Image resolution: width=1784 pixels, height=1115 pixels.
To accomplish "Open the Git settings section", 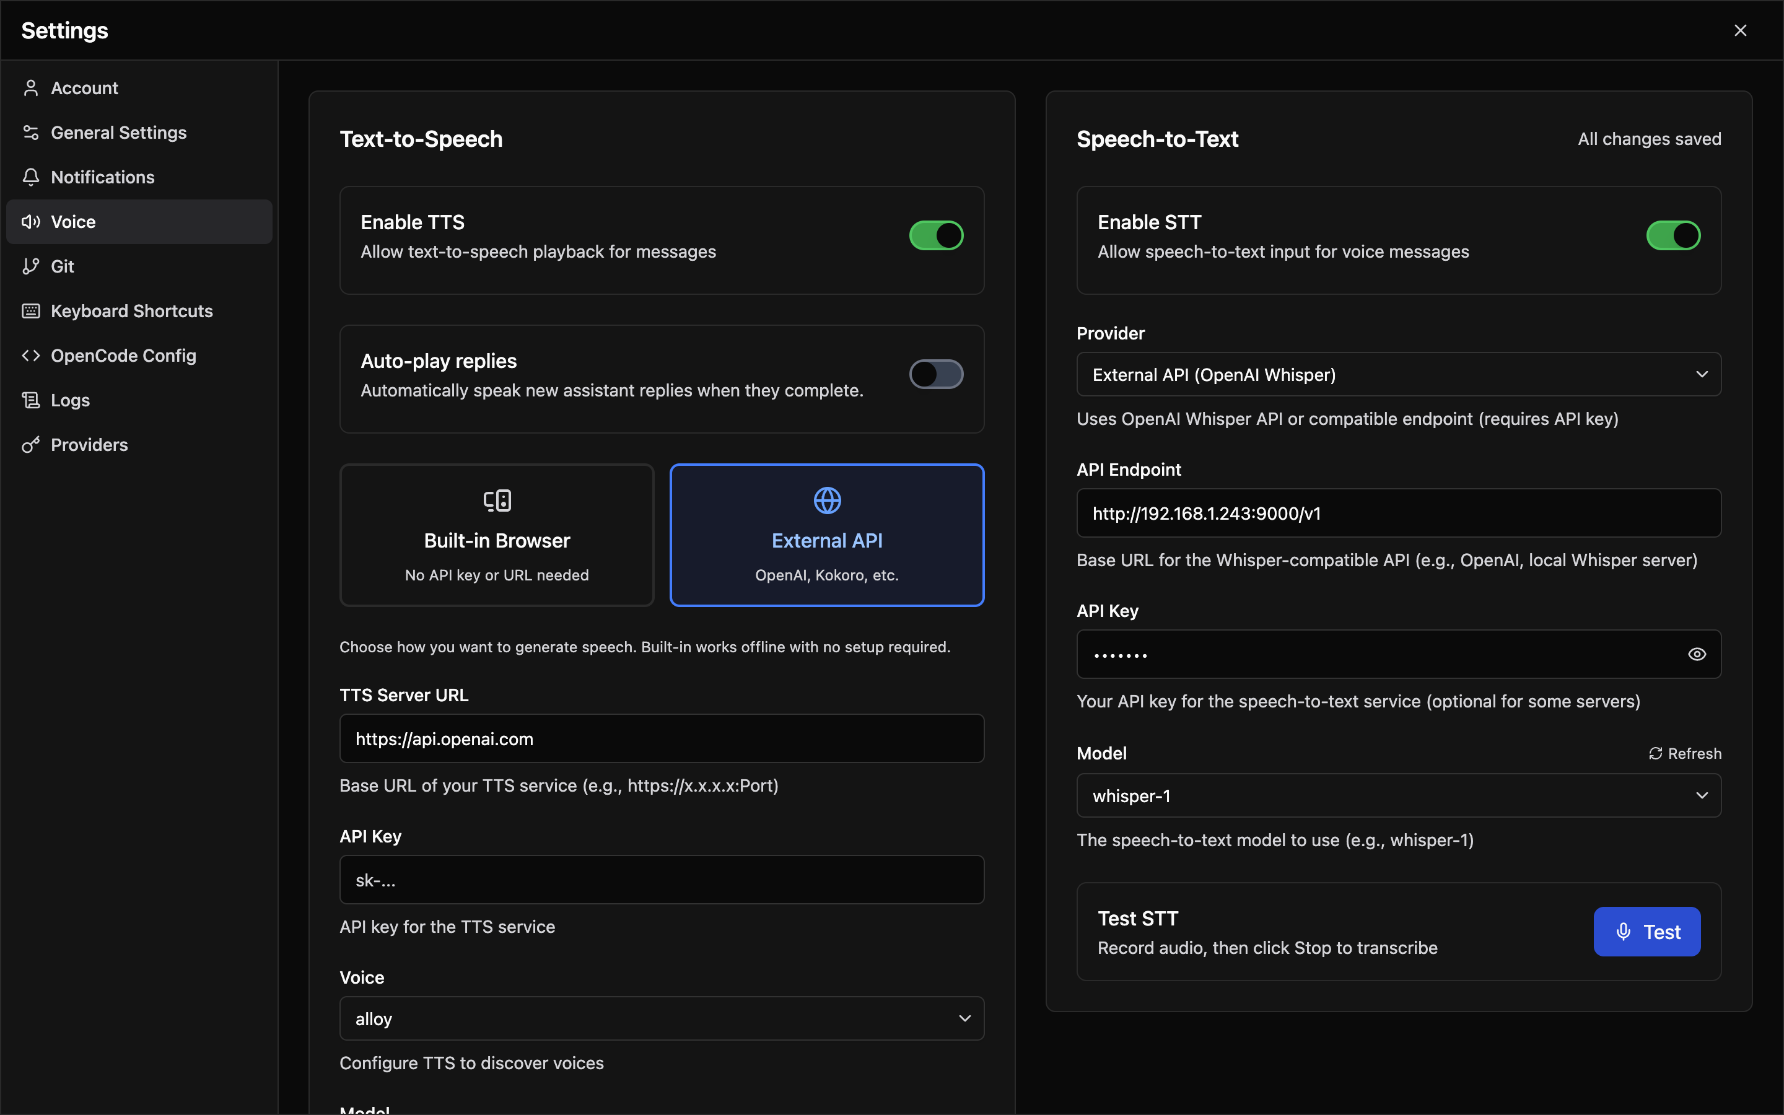I will tap(139, 266).
